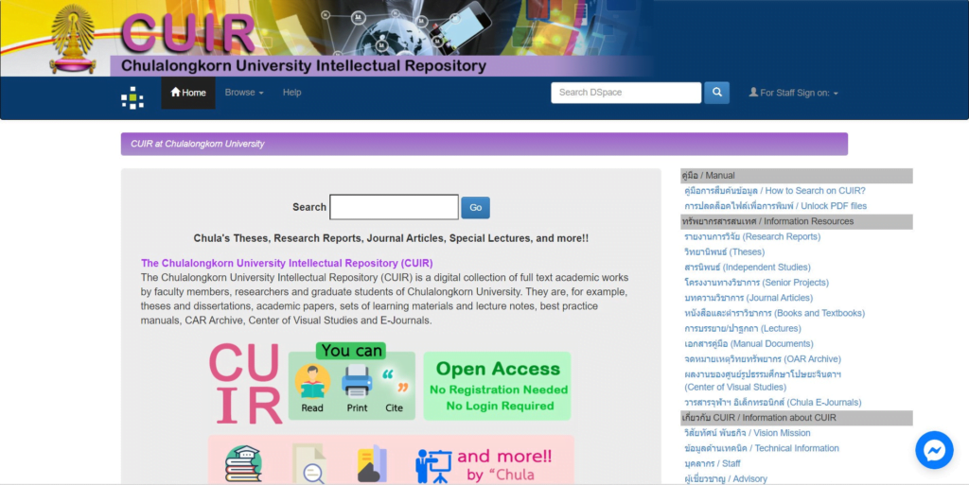Viewport: 969px width, 485px height.
Task: Click the large pink CUIR graphic
Action: 245,383
